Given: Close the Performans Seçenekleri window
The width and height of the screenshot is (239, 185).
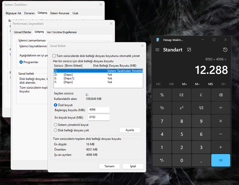Looking at the screenshot, I should point(111,23).
